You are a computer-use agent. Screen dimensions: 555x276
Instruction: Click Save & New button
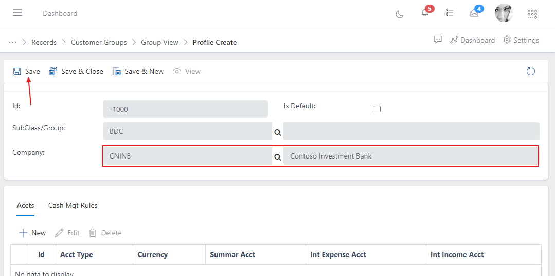138,71
